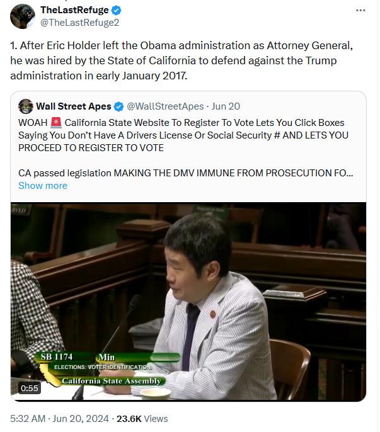Click the California State Assembly banner in video
The height and width of the screenshot is (432, 380).
pos(111,381)
